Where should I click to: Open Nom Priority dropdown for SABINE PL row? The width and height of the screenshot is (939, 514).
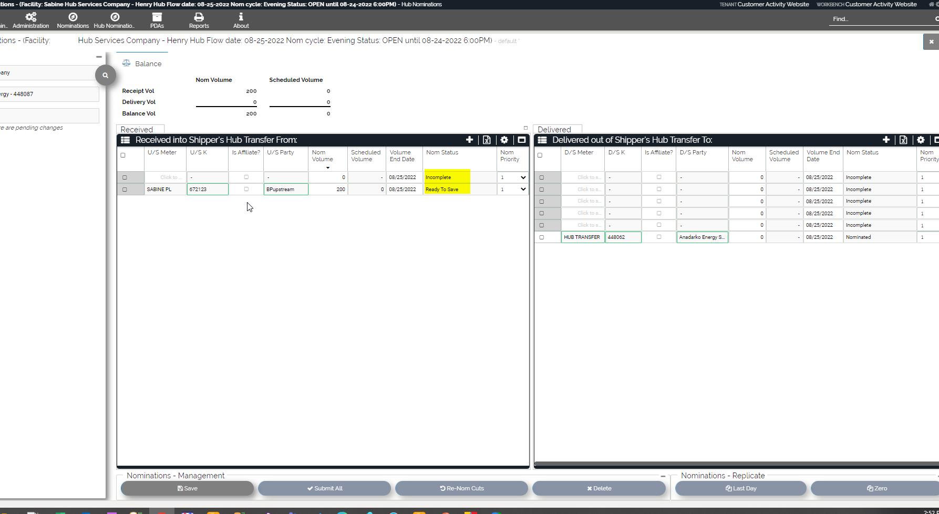[512, 190]
